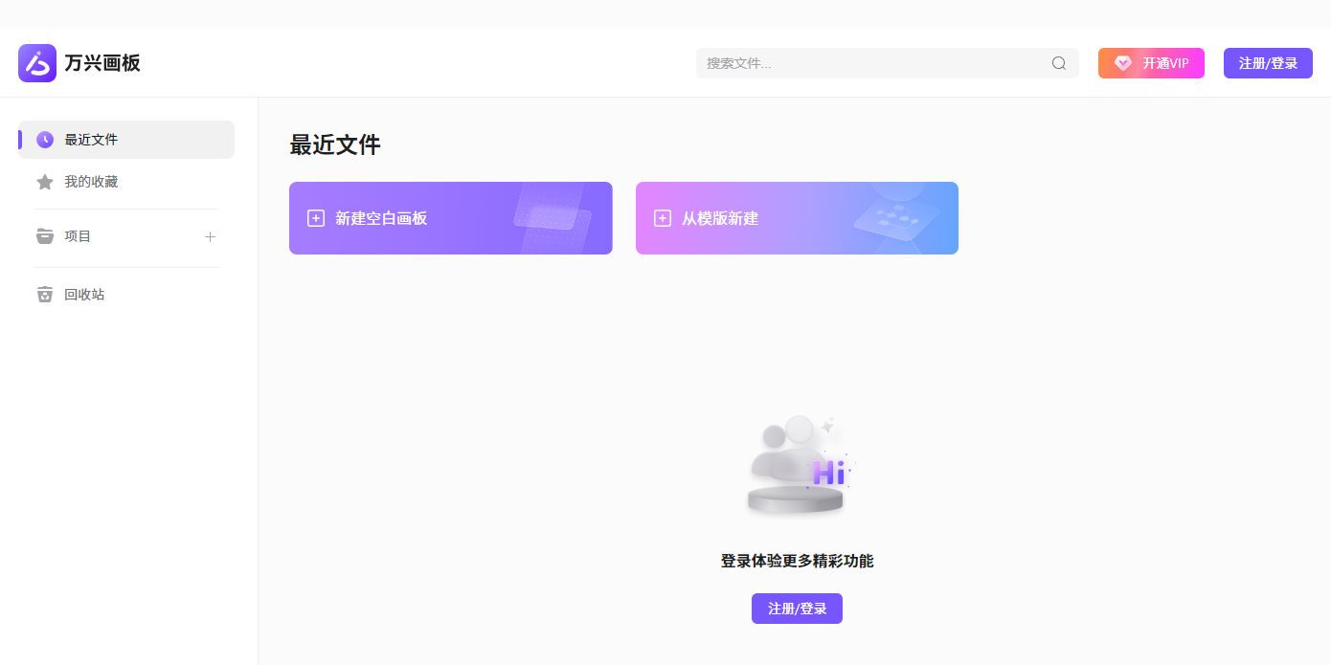Create a board via 从模版新建
Image resolution: width=1331 pixels, height=665 pixels.
pyautogui.click(x=797, y=217)
